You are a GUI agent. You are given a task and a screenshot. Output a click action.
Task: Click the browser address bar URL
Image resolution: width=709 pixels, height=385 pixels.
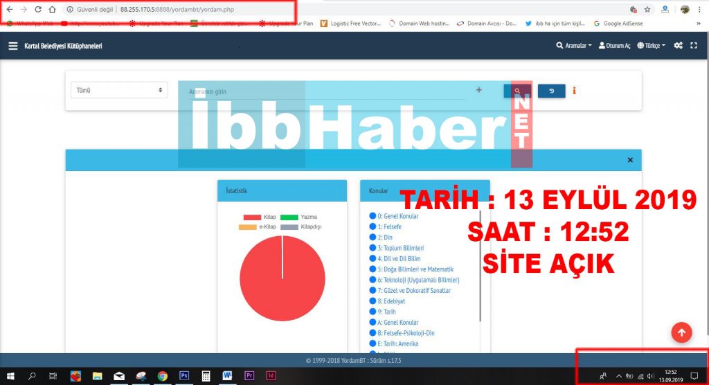click(177, 9)
